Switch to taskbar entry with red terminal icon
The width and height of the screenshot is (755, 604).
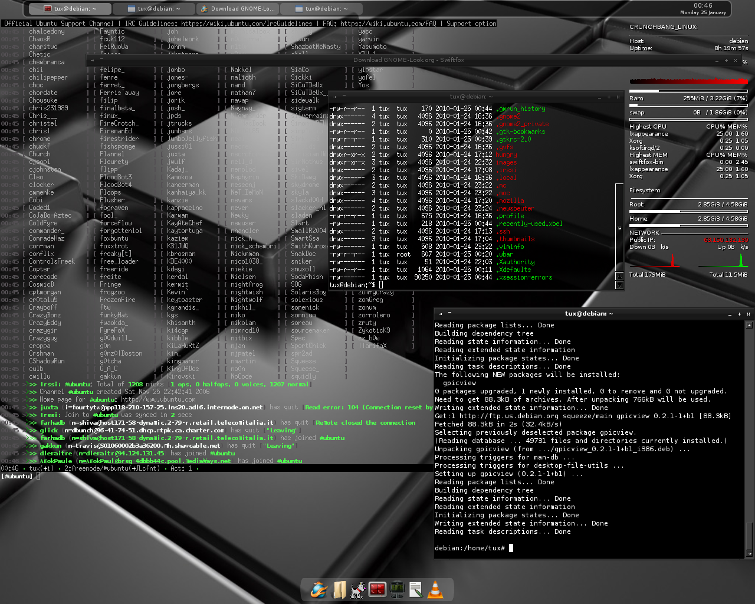pyautogui.click(x=70, y=9)
